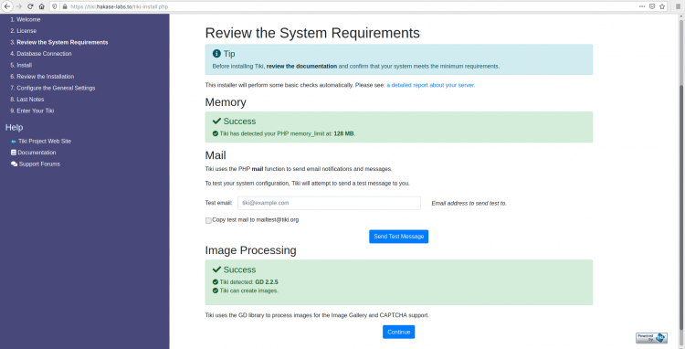Screen dimensions: 685x349
Task: Click the browser URL address bar
Action: pyautogui.click(x=350, y=6)
